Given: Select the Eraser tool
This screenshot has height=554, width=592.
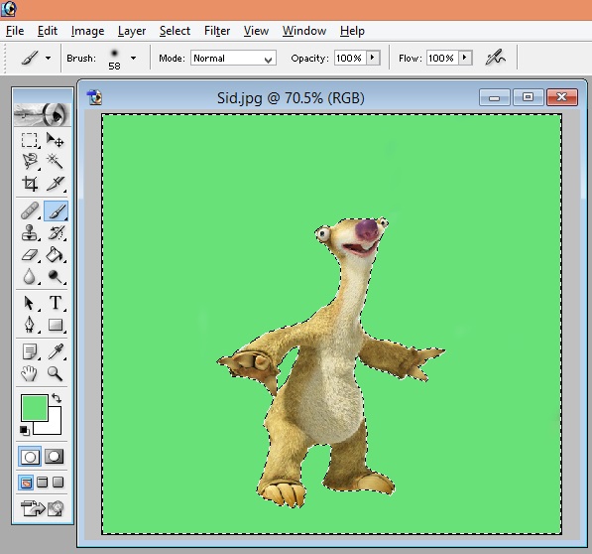Looking at the screenshot, I should 30,255.
